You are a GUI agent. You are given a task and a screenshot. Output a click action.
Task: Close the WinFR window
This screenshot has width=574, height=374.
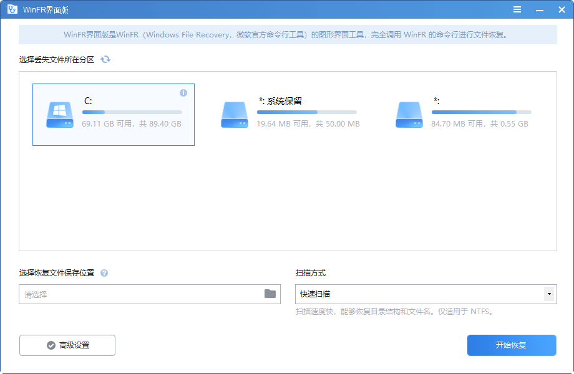[562, 10]
